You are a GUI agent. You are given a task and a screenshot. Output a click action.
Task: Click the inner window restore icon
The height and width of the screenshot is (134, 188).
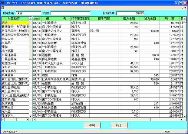point(185,8)
